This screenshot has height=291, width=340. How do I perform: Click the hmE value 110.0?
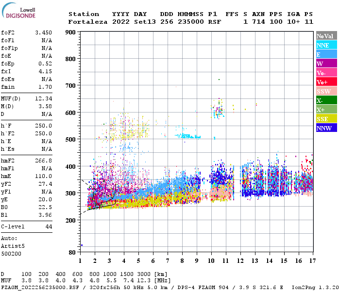tap(44, 176)
